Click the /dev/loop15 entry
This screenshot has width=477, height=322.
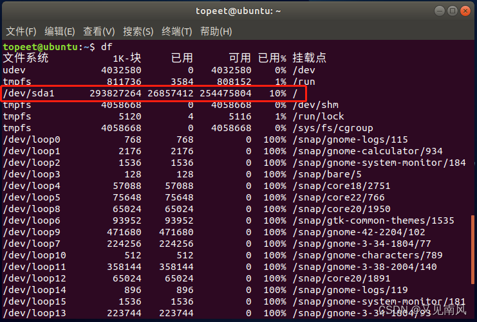pyautogui.click(x=34, y=301)
